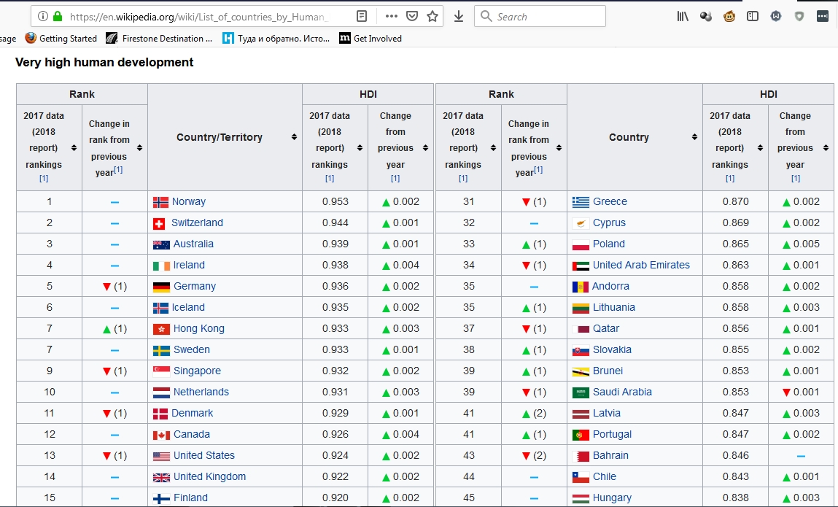This screenshot has height=507, width=838.
Task: Sort right table by 2017 rank column
Action: [x=493, y=148]
